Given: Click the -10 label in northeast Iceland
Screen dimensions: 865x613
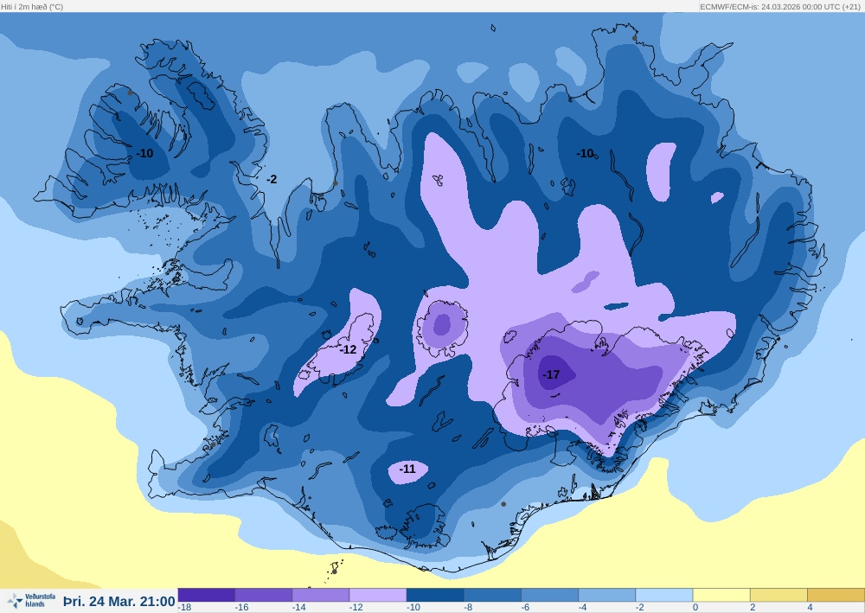Looking at the screenshot, I should point(585,153).
